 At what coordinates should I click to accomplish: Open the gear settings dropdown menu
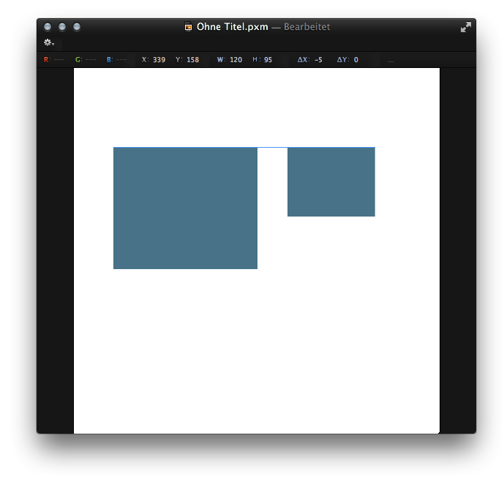pyautogui.click(x=48, y=43)
